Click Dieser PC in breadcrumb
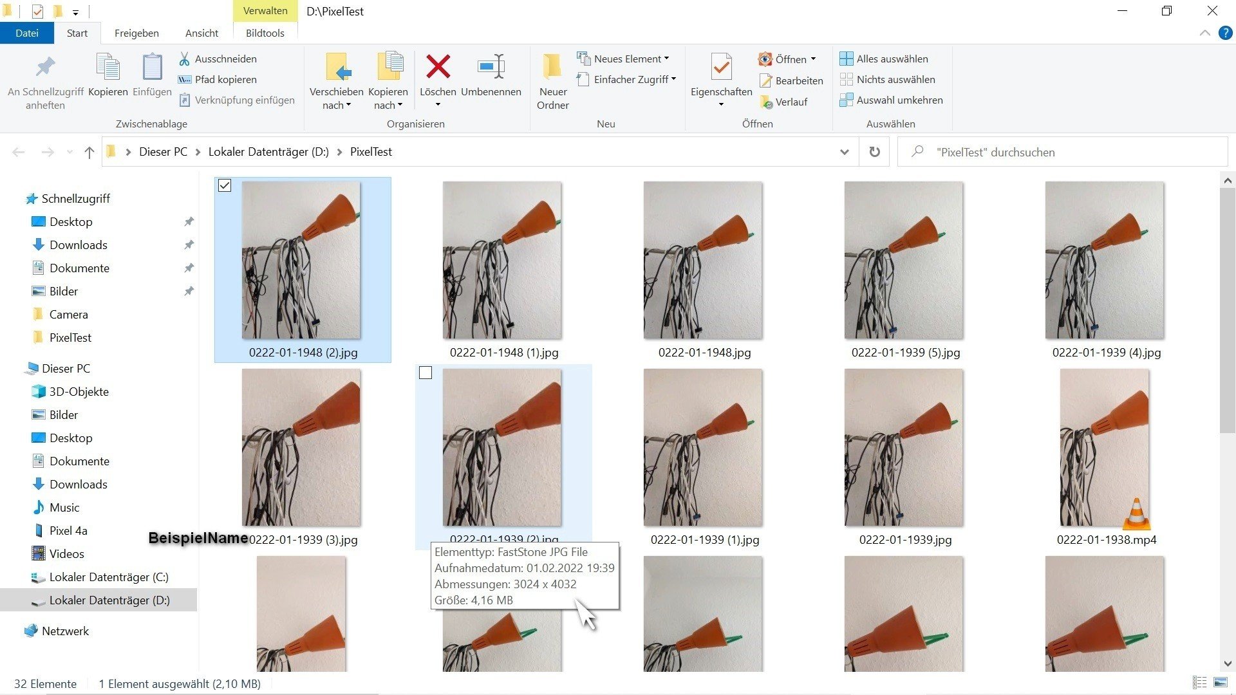Viewport: 1236px width, 695px height. click(163, 152)
